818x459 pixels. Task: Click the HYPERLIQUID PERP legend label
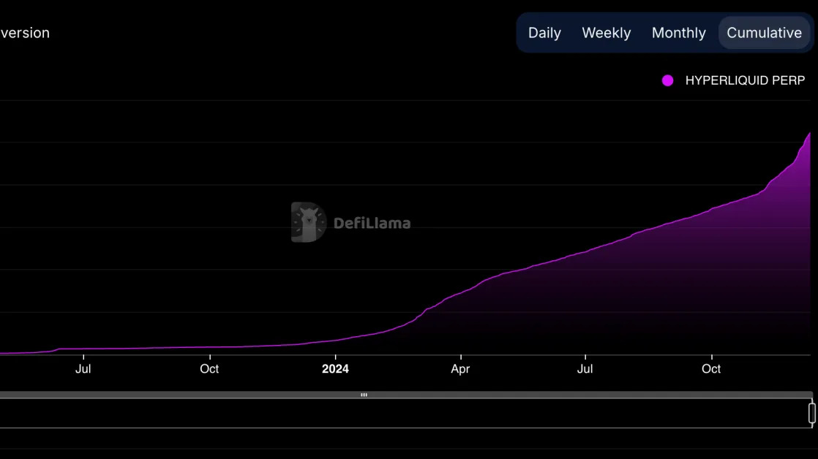(x=744, y=80)
